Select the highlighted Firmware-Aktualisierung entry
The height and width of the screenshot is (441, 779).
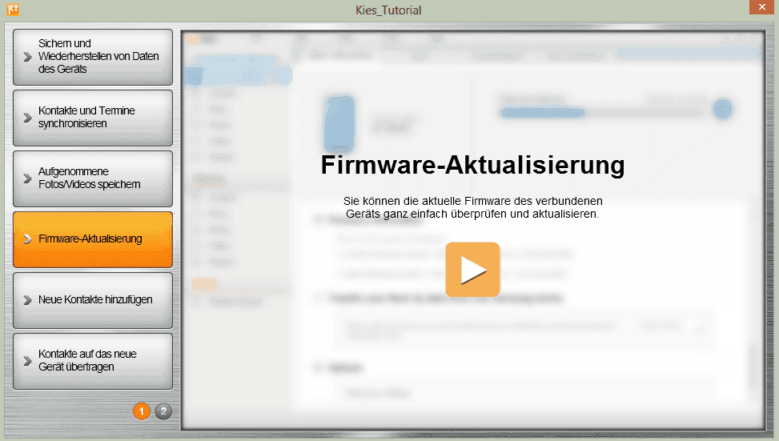(x=93, y=240)
